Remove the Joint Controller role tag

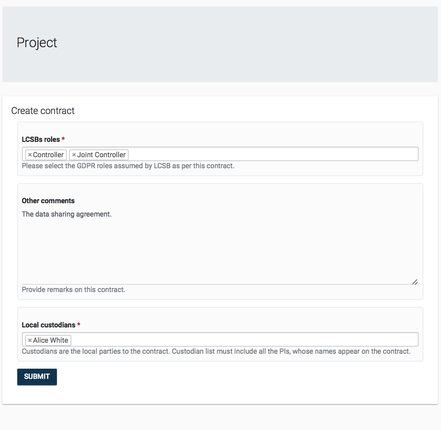pos(74,155)
